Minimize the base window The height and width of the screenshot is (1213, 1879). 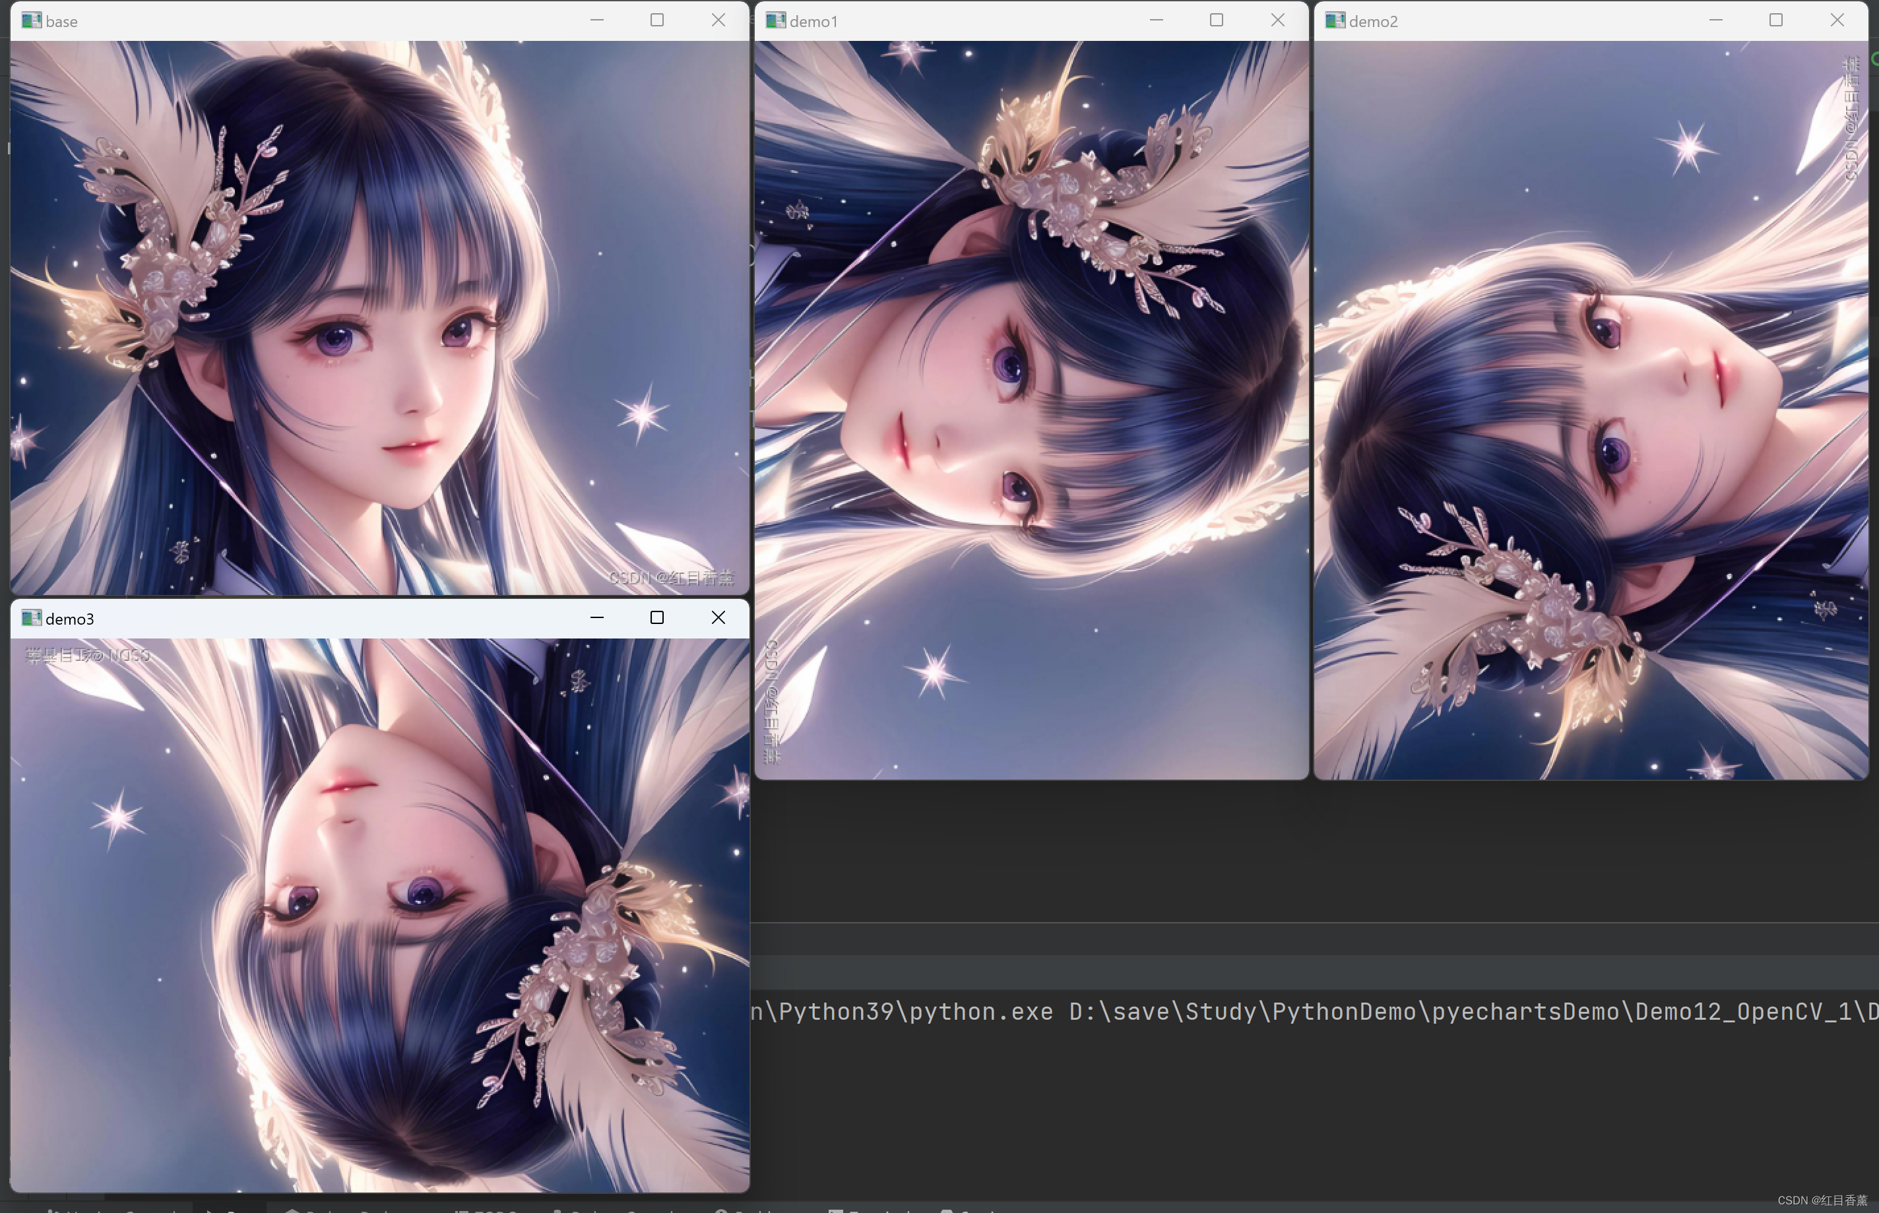pyautogui.click(x=596, y=20)
